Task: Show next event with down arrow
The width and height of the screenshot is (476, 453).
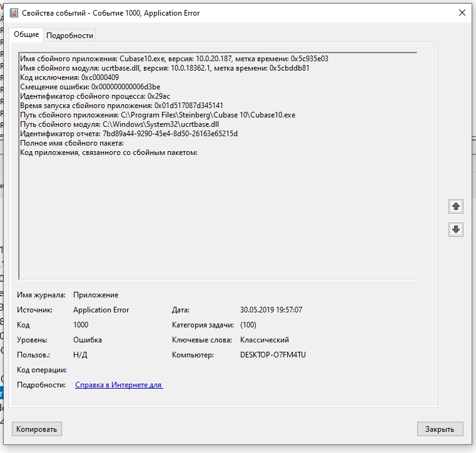Action: point(455,229)
